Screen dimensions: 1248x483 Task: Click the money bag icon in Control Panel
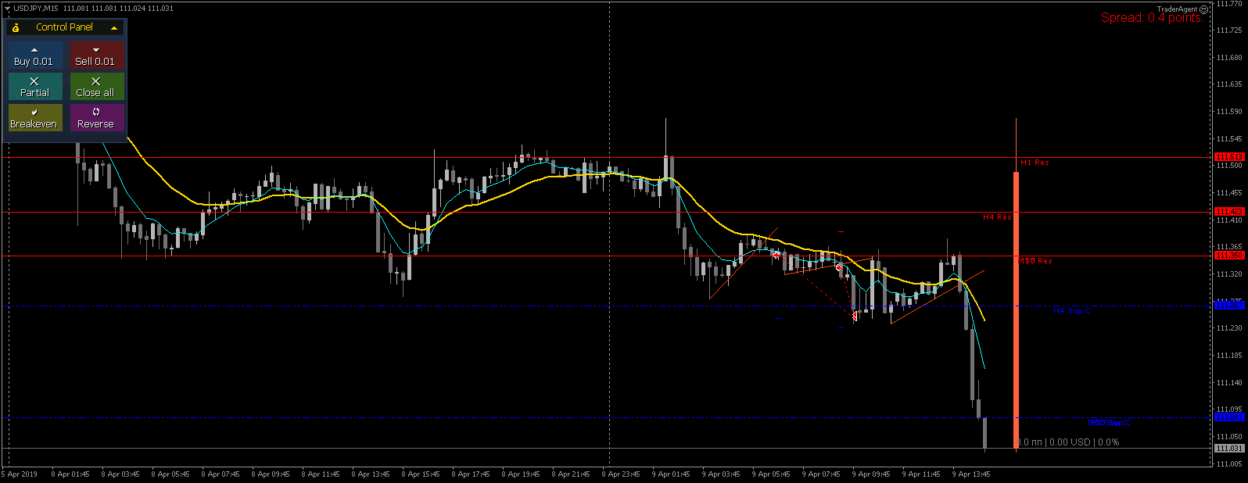click(16, 27)
